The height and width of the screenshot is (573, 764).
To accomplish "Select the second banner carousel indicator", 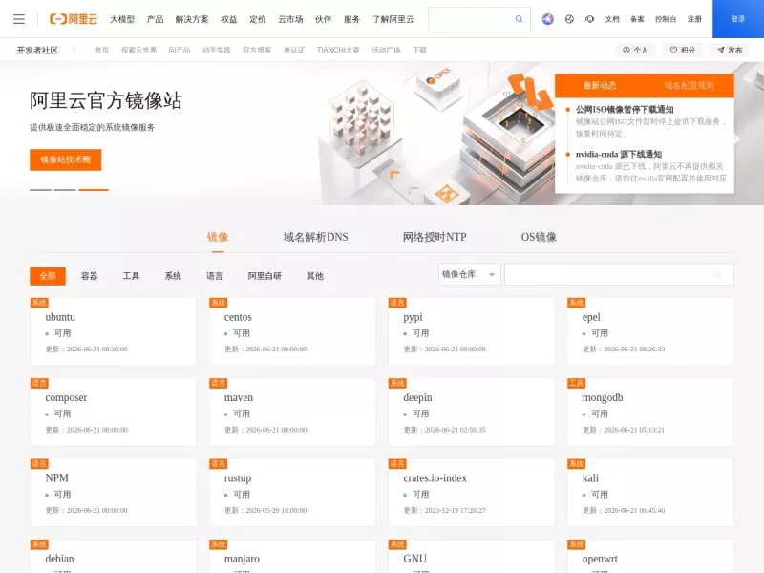I will click(65, 189).
